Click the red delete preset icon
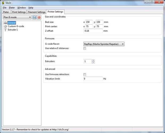 pyautogui.click(x=39, y=17)
